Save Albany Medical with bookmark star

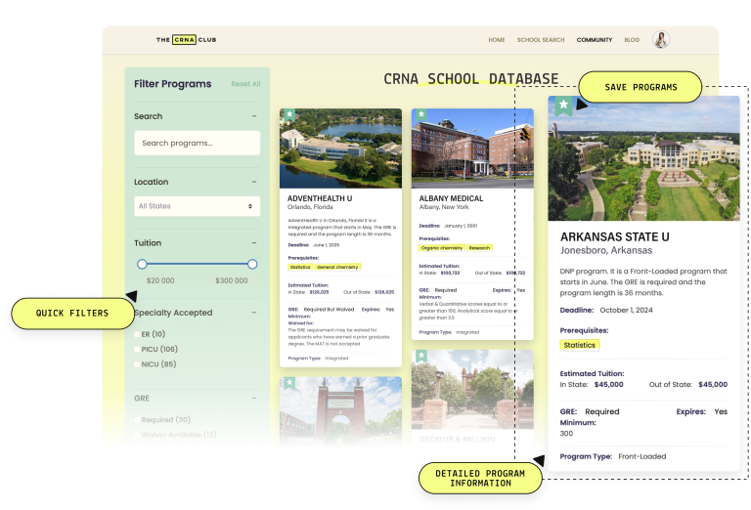click(x=421, y=115)
